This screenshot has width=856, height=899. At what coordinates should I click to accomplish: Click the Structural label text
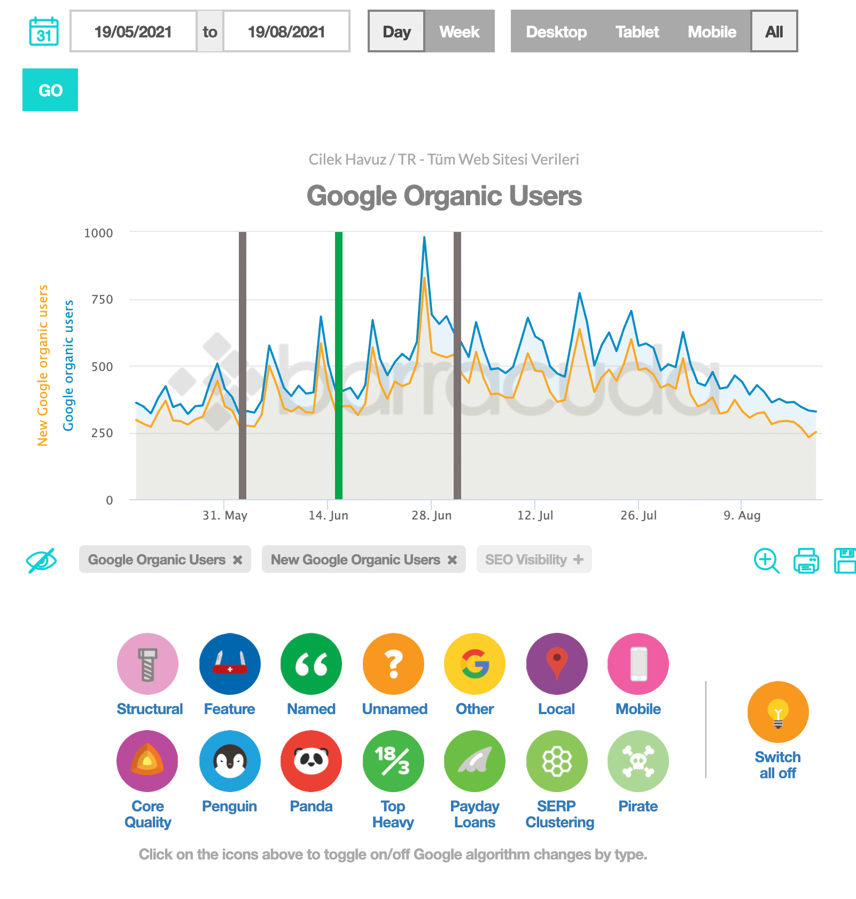[x=150, y=709]
